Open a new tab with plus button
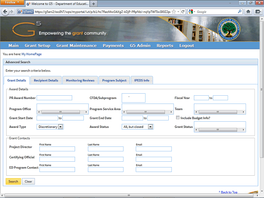 tap(94, 4)
